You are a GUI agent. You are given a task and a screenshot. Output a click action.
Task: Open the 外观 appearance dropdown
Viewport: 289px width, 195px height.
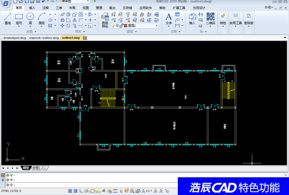pos(269,7)
